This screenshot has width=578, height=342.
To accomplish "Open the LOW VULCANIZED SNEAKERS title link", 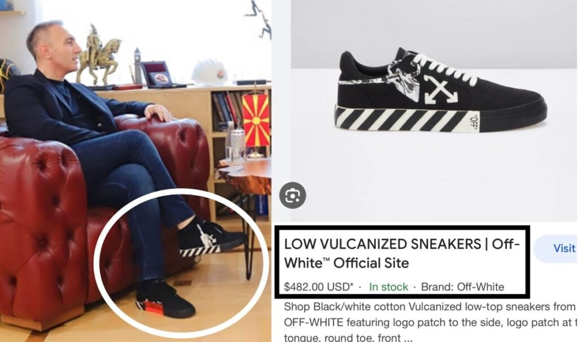I will 402,254.
